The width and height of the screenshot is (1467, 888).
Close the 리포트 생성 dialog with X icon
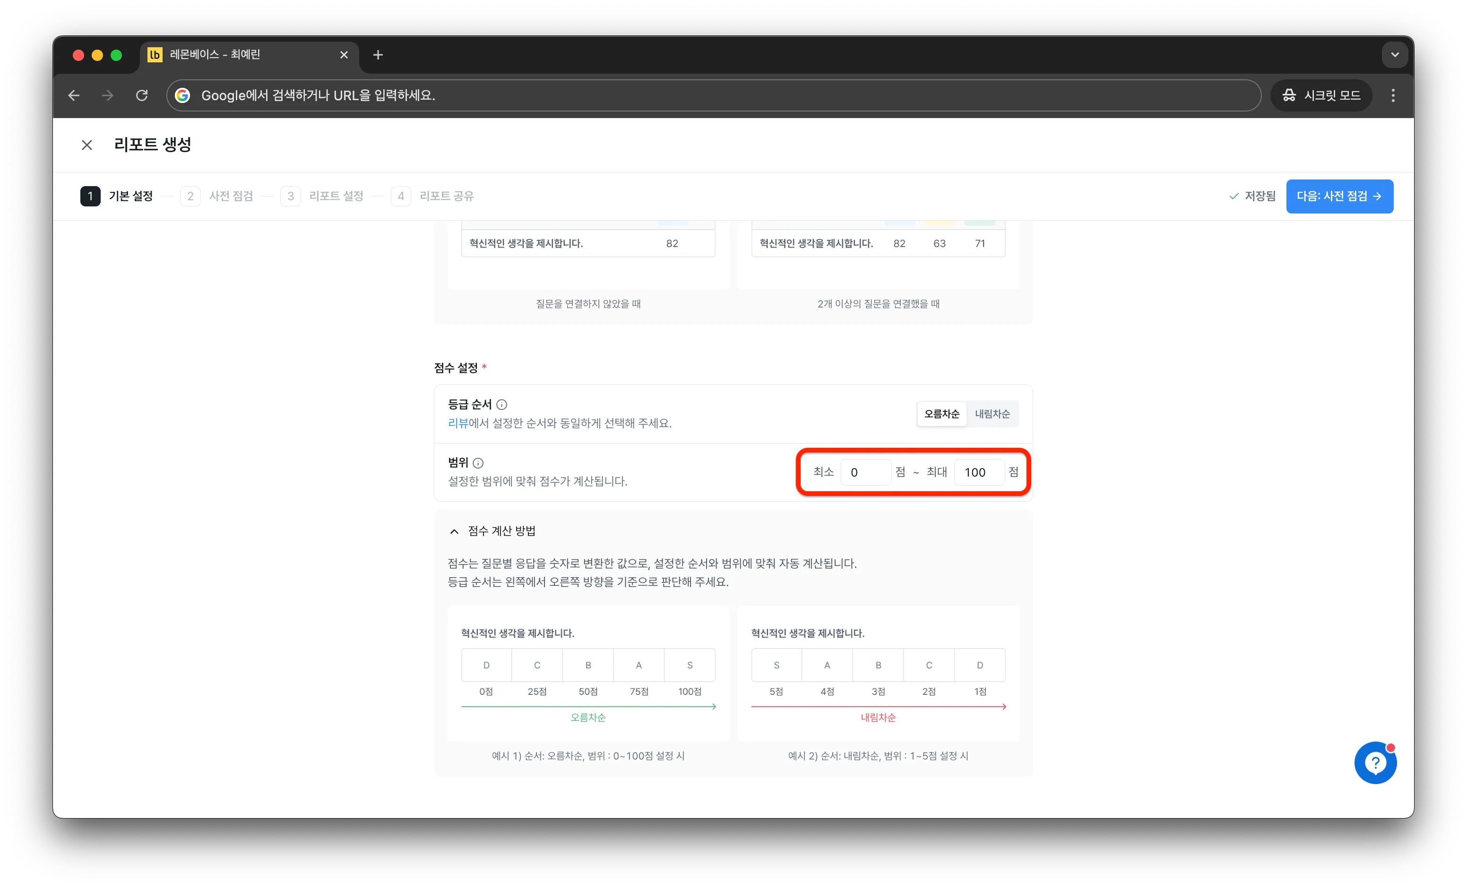[x=87, y=145]
